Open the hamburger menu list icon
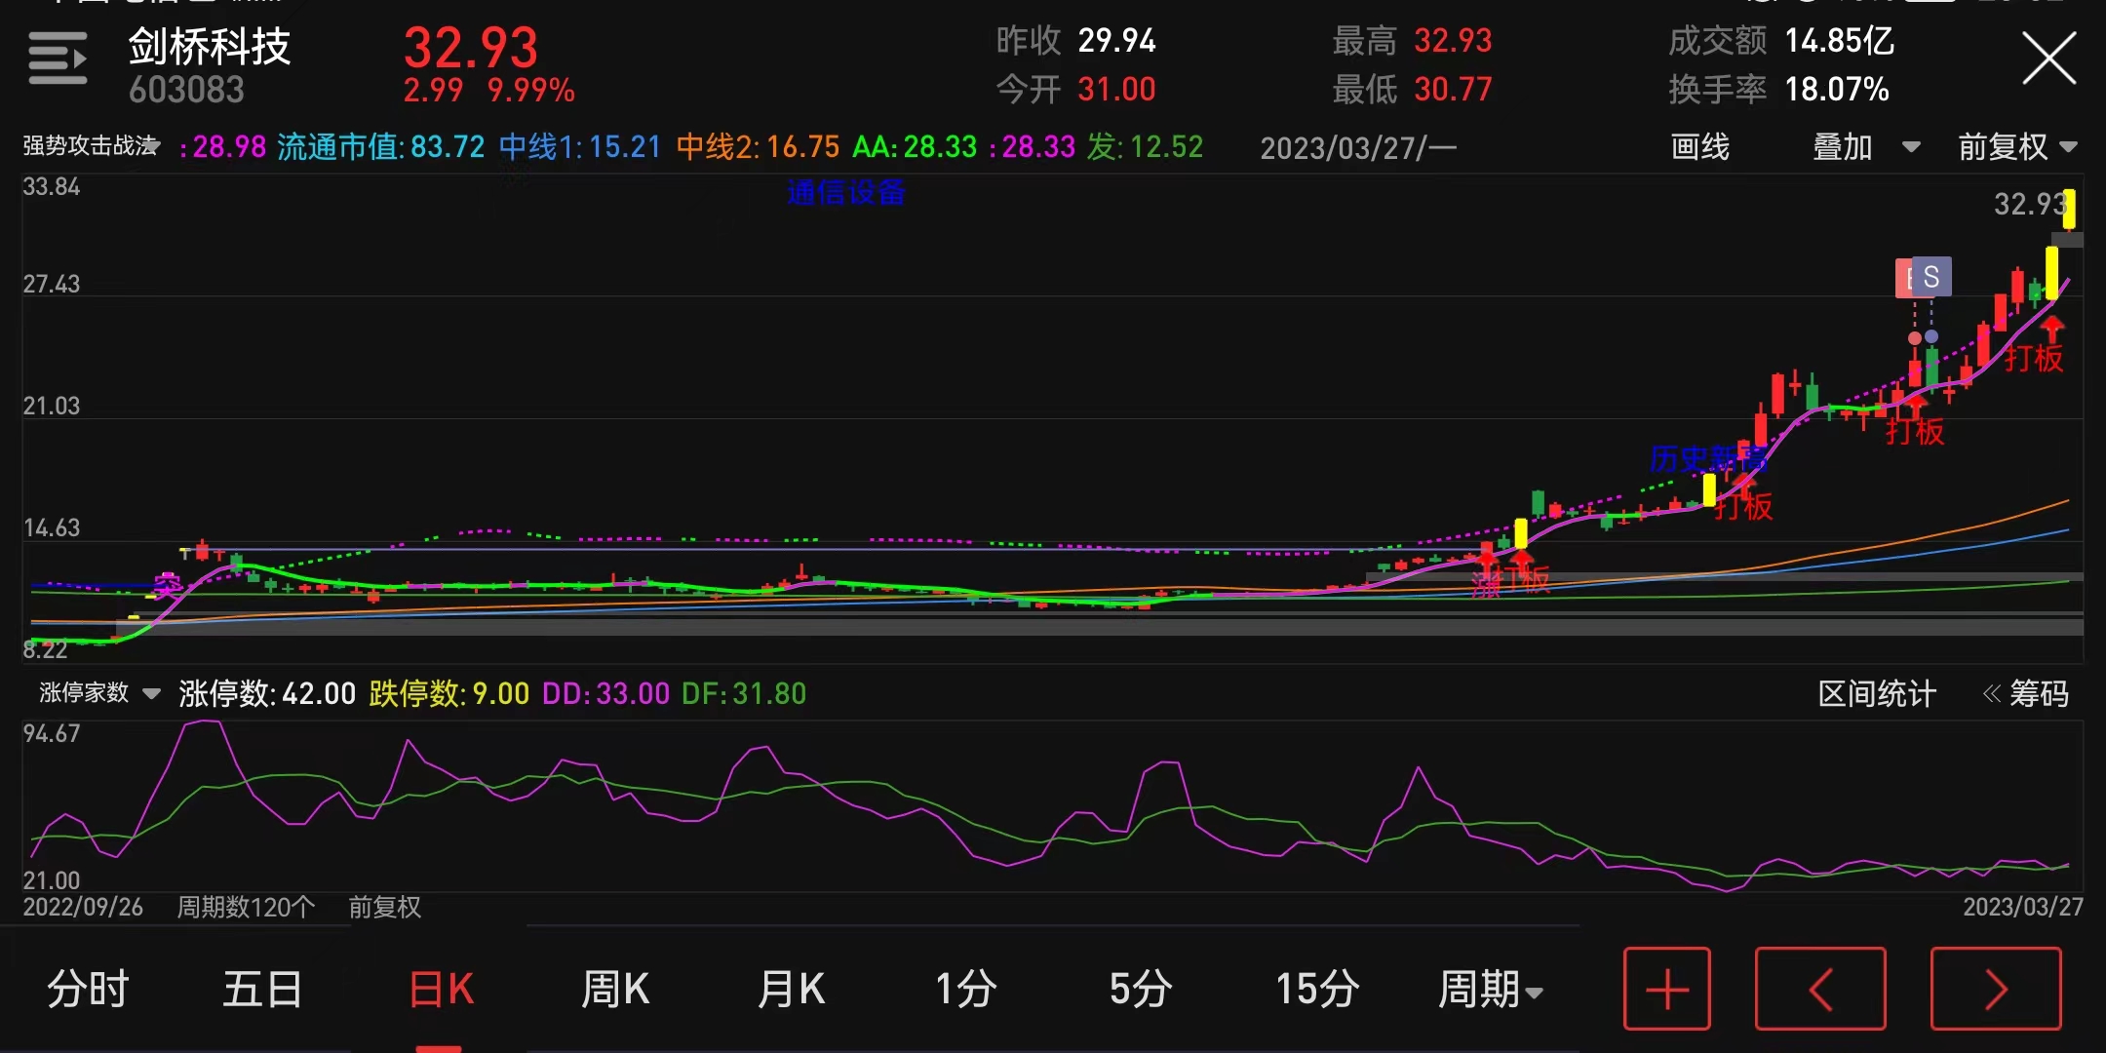 (x=58, y=58)
